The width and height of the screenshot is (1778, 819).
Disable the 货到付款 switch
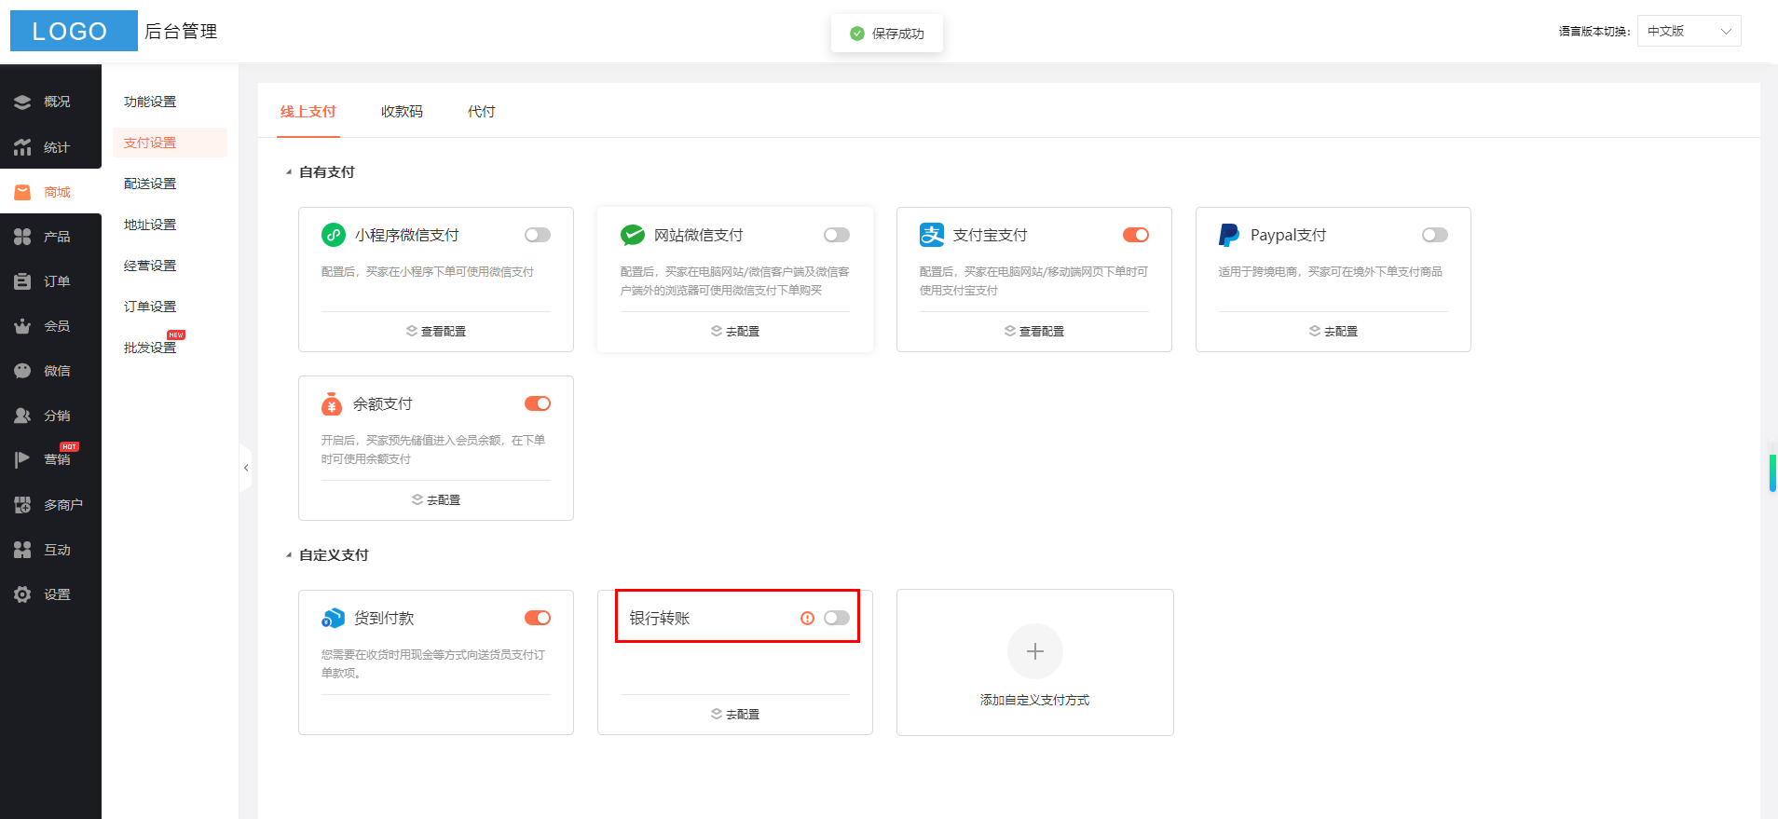tap(538, 618)
